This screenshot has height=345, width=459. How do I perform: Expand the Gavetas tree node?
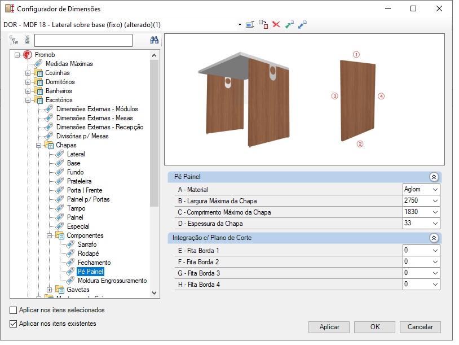[x=50, y=290]
